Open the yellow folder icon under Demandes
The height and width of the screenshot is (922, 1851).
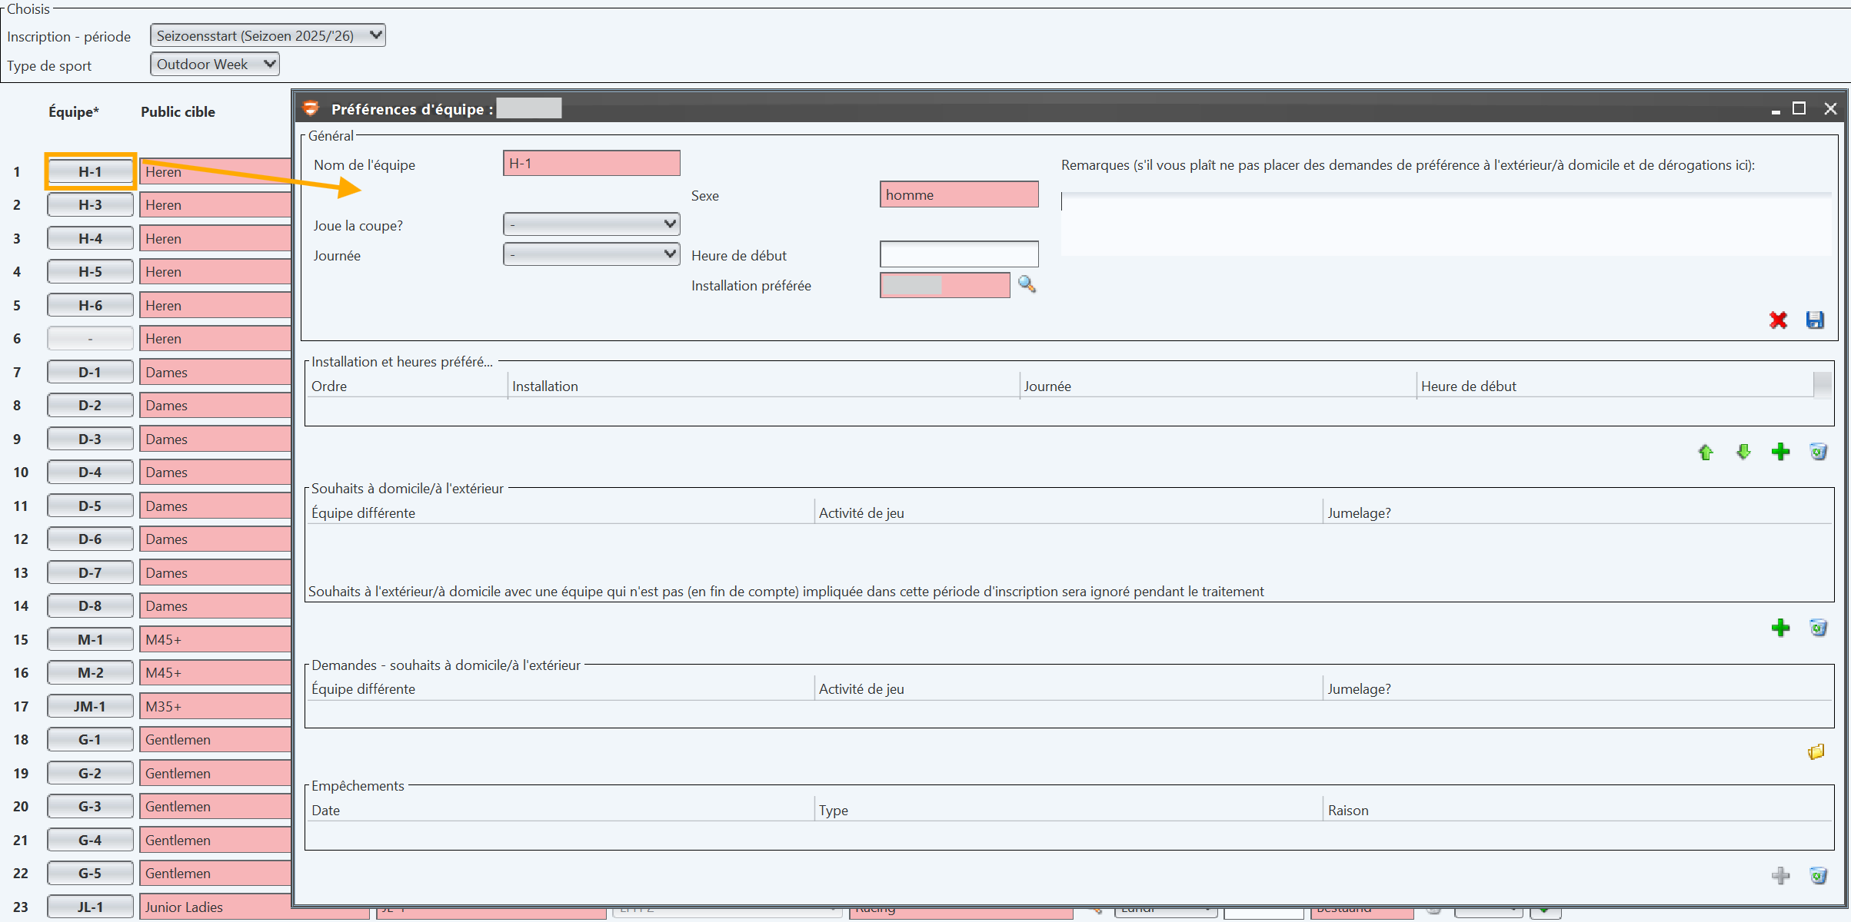pyautogui.click(x=1816, y=751)
